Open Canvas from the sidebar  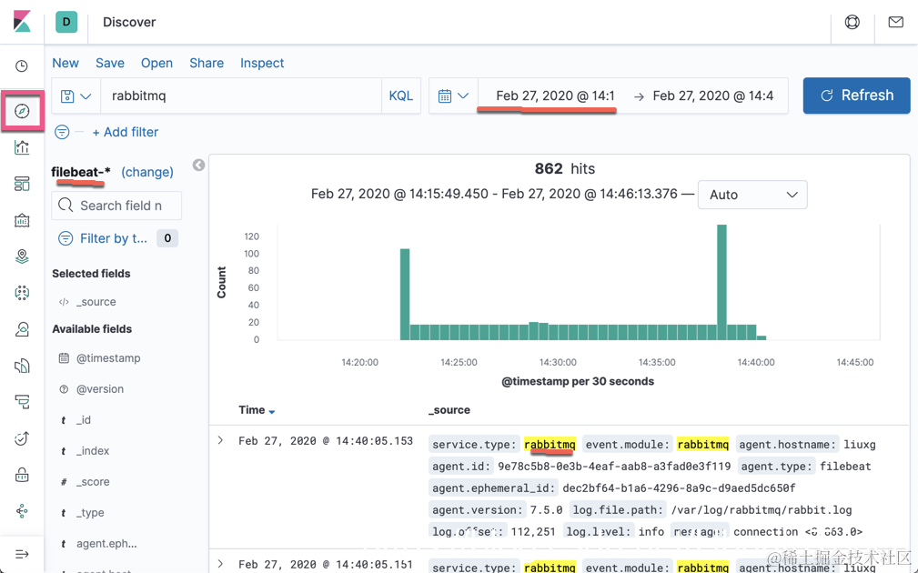tap(22, 221)
